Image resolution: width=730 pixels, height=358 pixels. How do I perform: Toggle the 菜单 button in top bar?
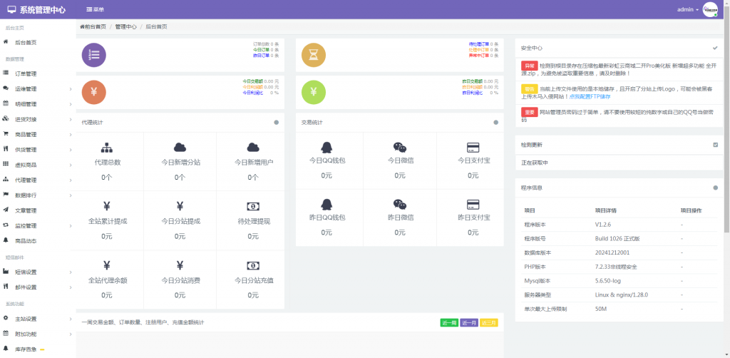tap(94, 10)
